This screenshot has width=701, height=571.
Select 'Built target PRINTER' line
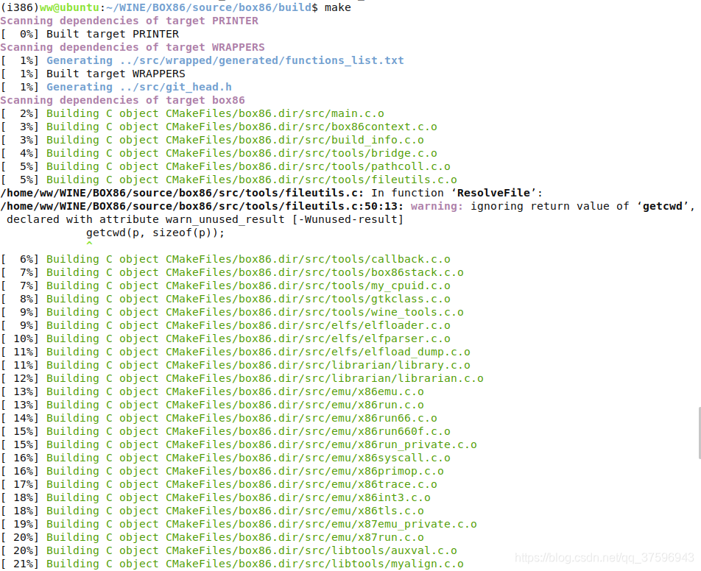(89, 34)
